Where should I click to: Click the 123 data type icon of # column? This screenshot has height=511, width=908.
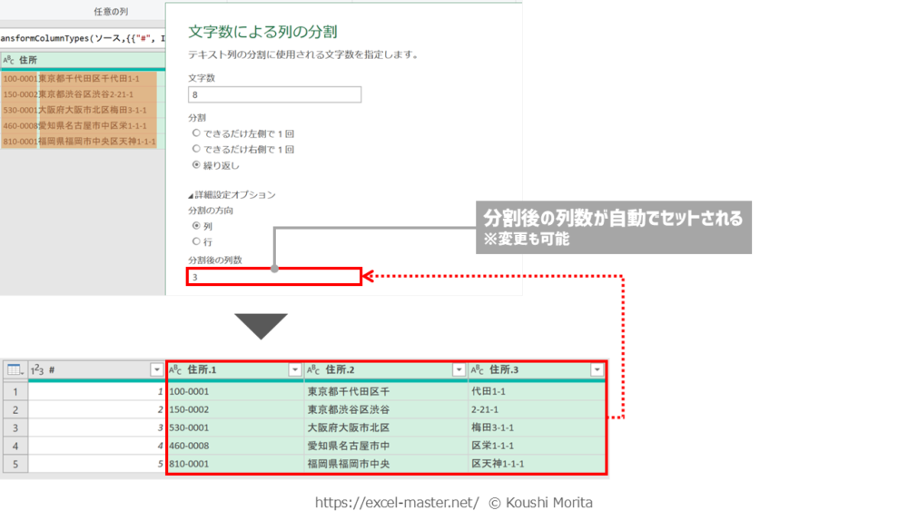point(37,370)
